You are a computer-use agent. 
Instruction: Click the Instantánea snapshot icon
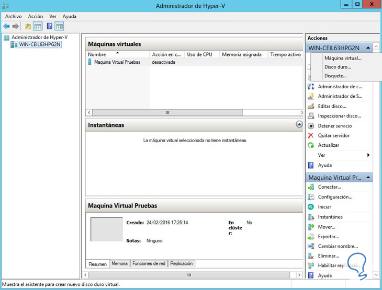click(311, 217)
